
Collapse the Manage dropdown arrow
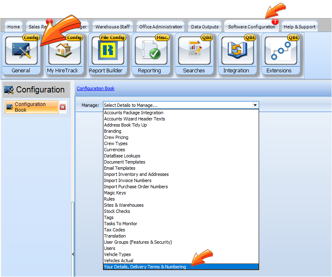(255, 105)
